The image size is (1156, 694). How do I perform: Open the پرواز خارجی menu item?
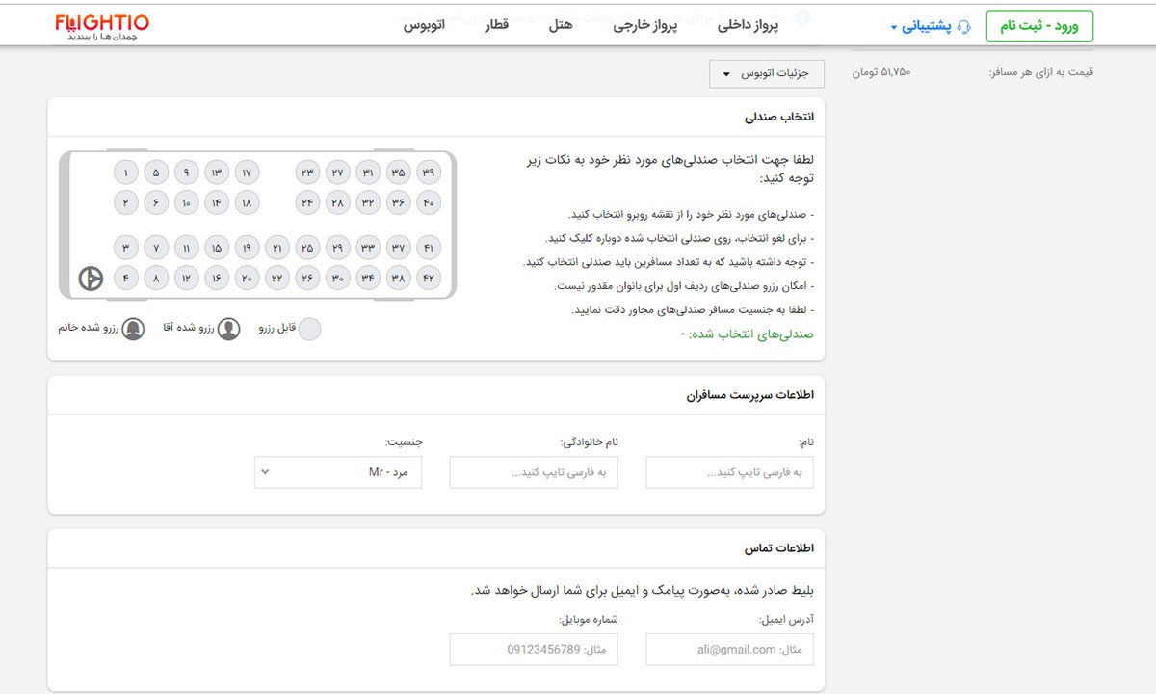[645, 25]
